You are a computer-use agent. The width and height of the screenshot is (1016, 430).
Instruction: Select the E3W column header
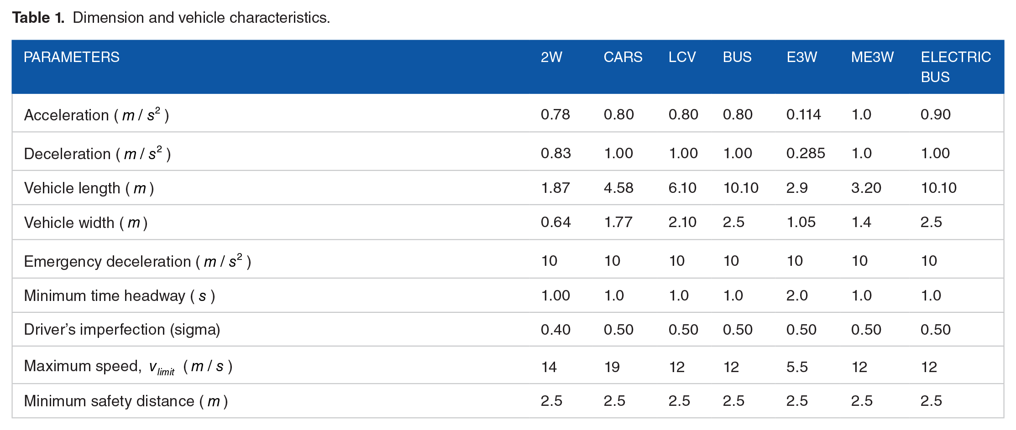(x=802, y=57)
